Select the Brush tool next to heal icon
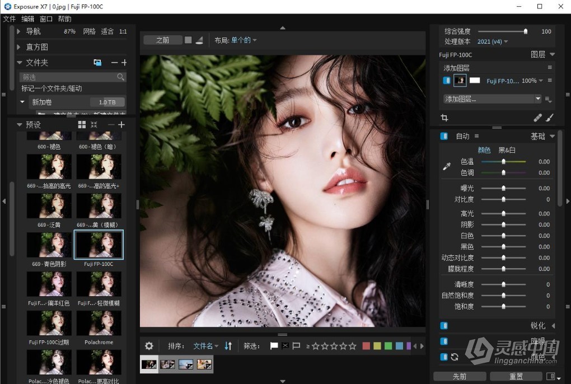 click(550, 118)
